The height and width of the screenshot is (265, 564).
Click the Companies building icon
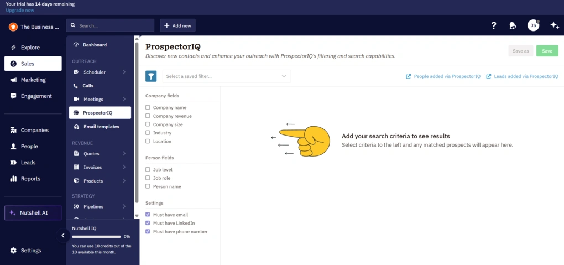[13, 131]
